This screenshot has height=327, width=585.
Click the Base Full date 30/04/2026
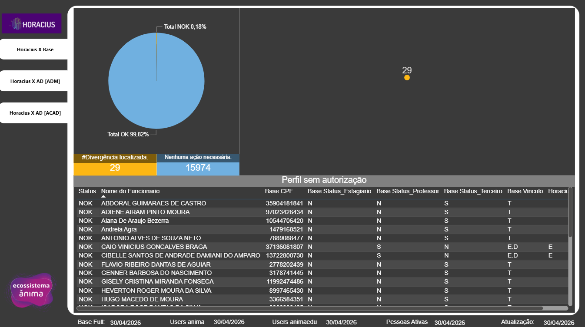tap(126, 322)
